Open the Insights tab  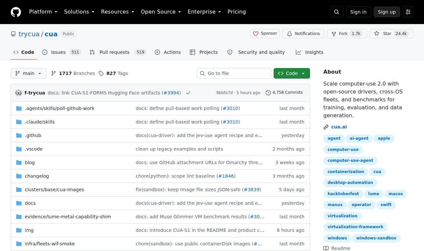coord(309,52)
